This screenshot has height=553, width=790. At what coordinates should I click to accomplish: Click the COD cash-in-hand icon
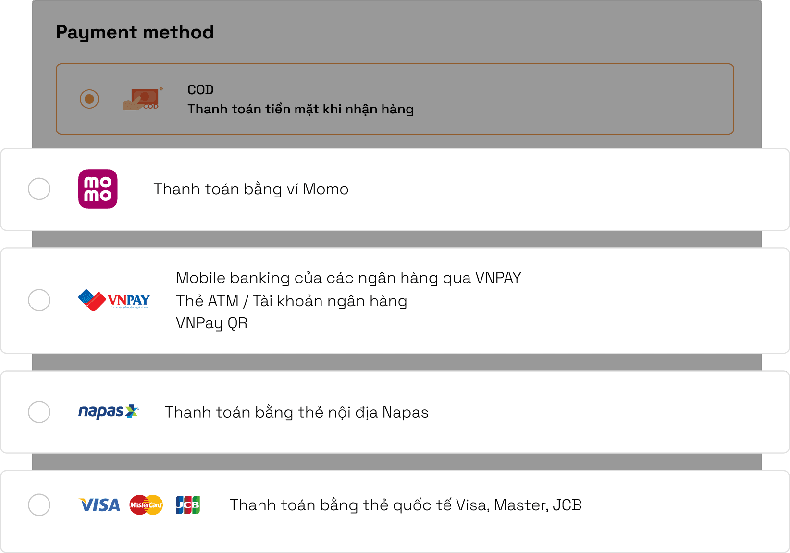point(143,99)
